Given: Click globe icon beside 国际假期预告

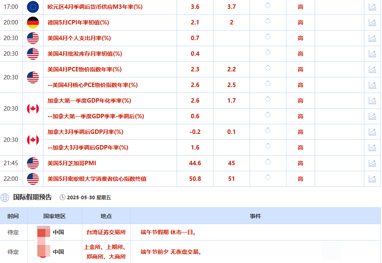Looking at the screenshot, I should 5,198.
